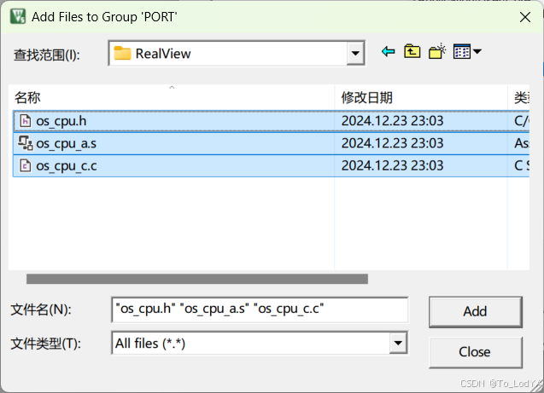Click the Add button
The height and width of the screenshot is (393, 544).
click(476, 312)
